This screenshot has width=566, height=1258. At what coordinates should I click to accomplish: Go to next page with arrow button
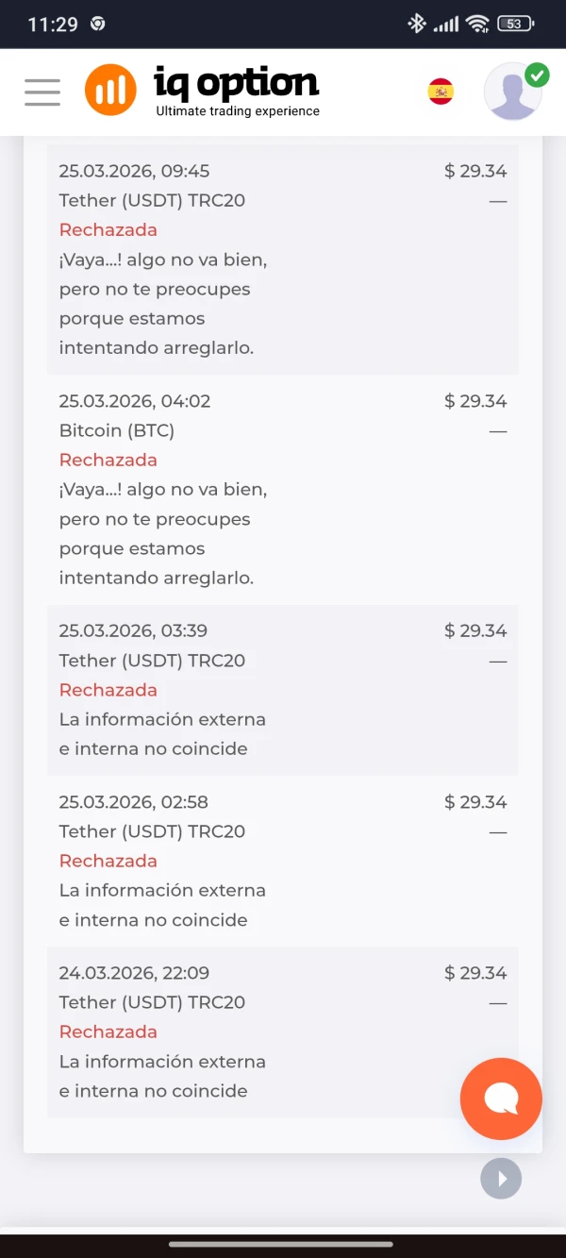[x=501, y=1178]
